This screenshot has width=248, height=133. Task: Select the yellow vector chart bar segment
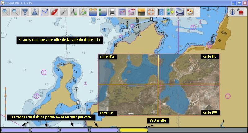[134, 130]
